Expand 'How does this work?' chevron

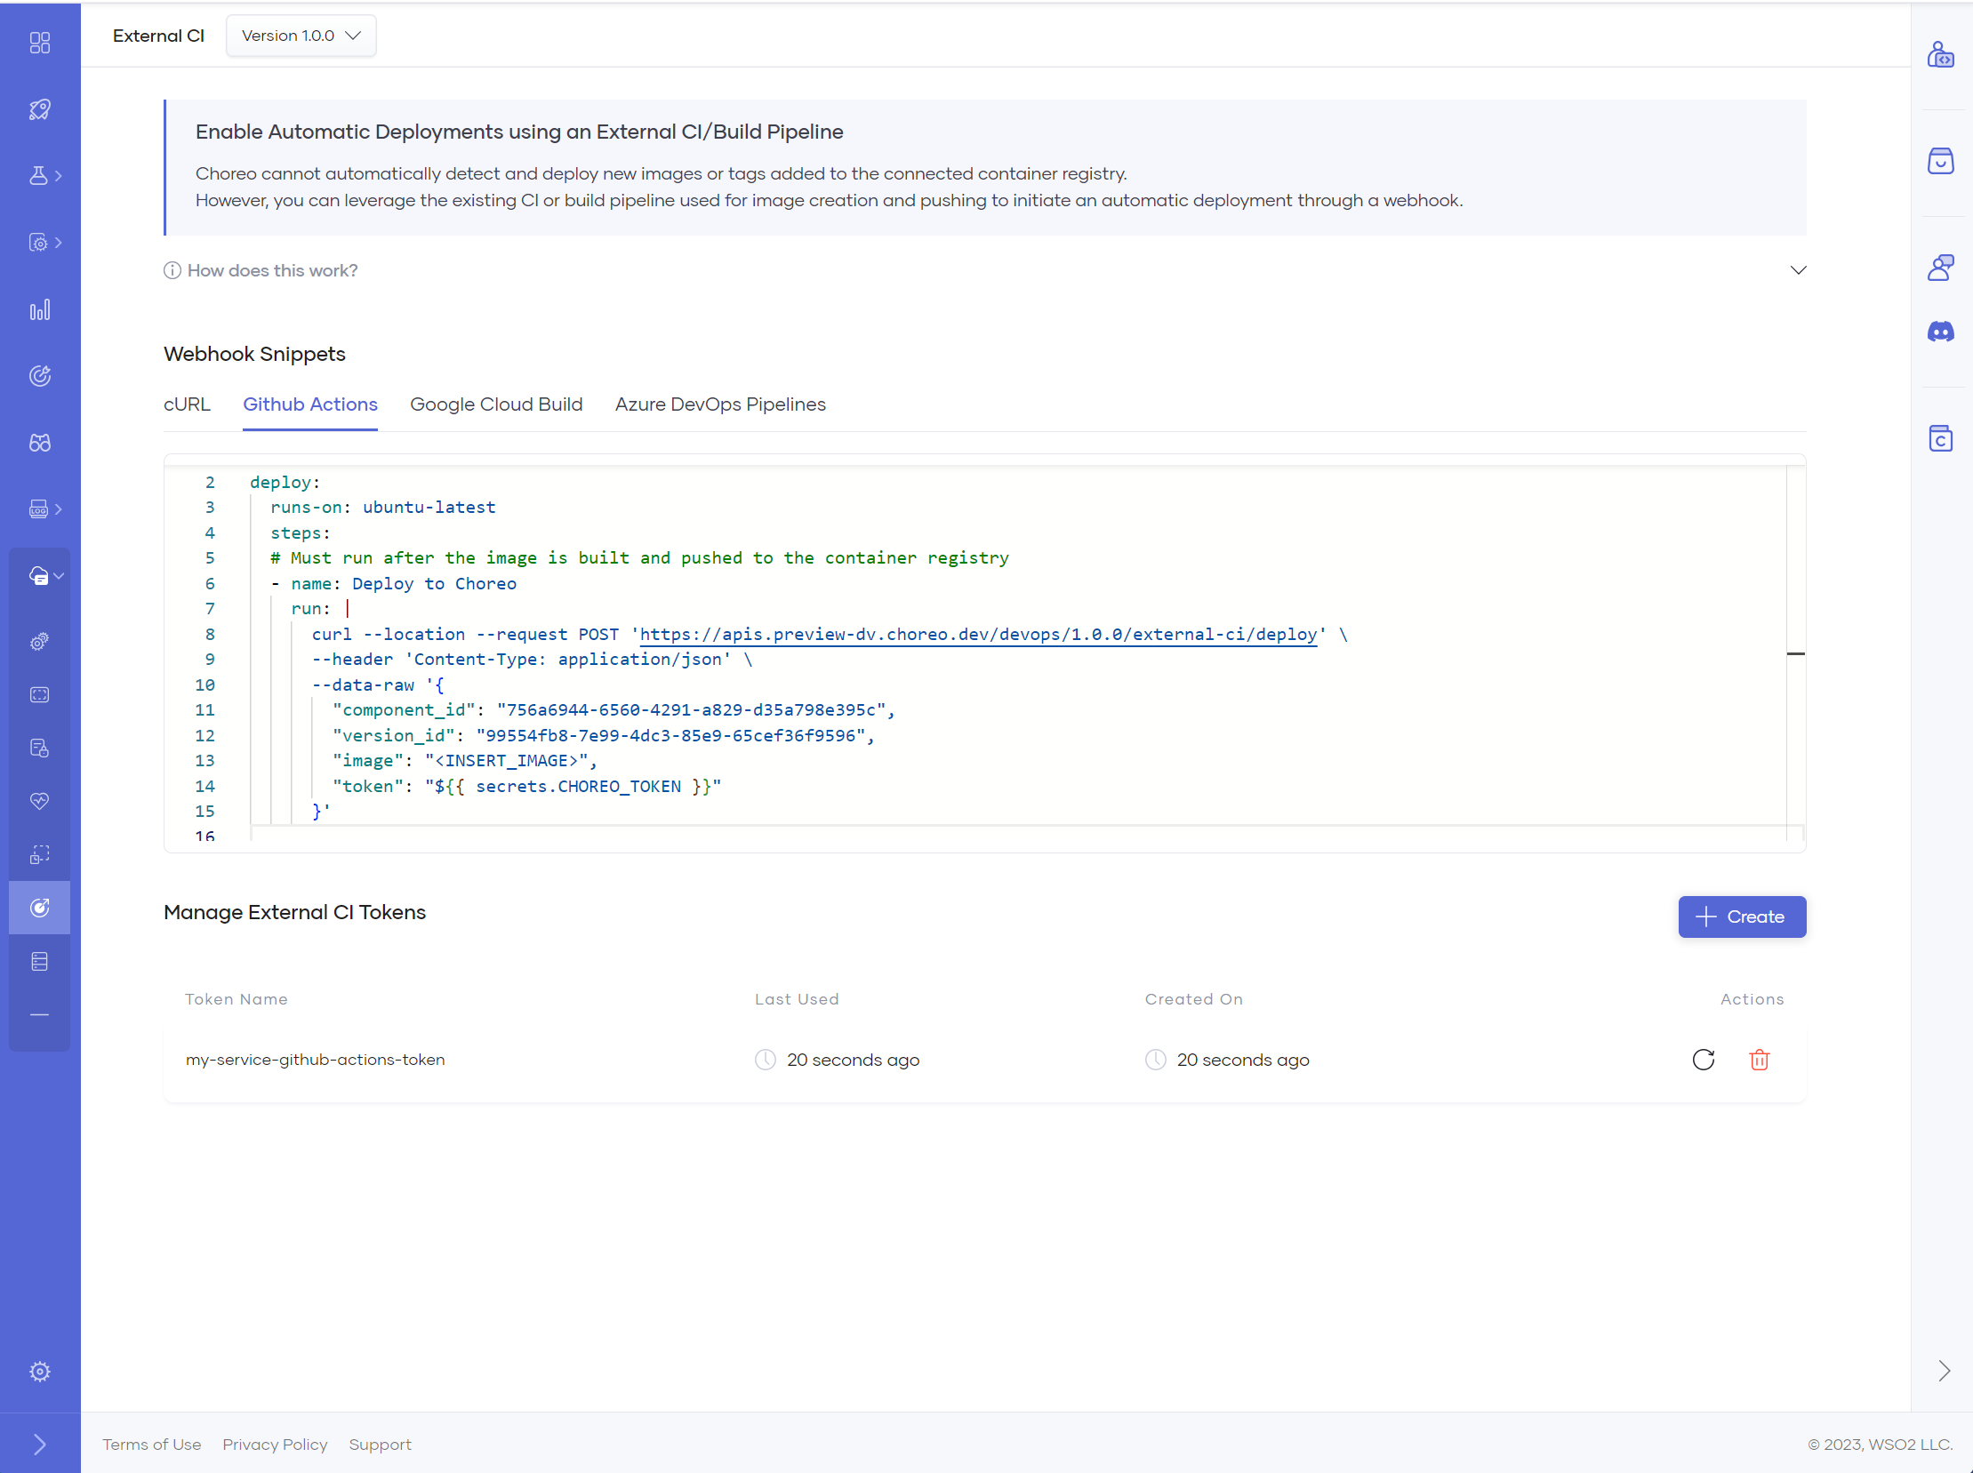click(x=1798, y=270)
